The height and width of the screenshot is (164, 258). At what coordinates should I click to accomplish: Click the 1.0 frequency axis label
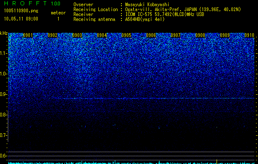(x=3, y=74)
